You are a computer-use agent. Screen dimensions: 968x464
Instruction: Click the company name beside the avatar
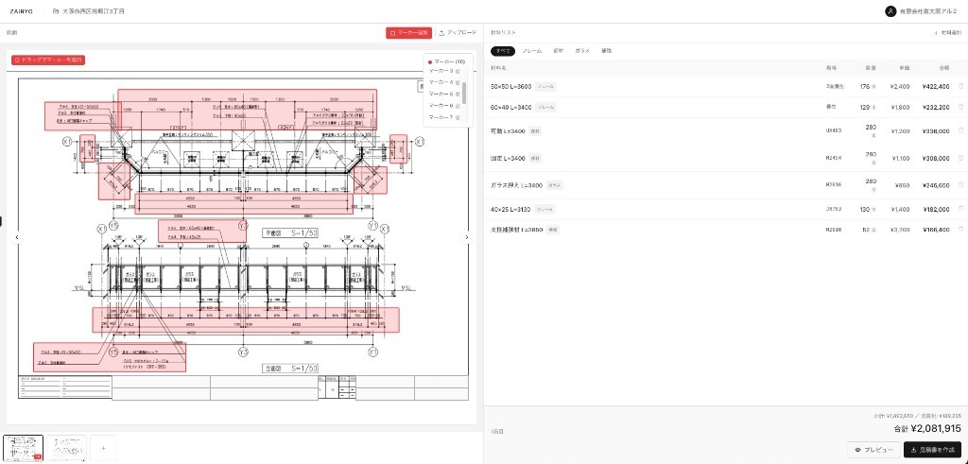(x=930, y=11)
